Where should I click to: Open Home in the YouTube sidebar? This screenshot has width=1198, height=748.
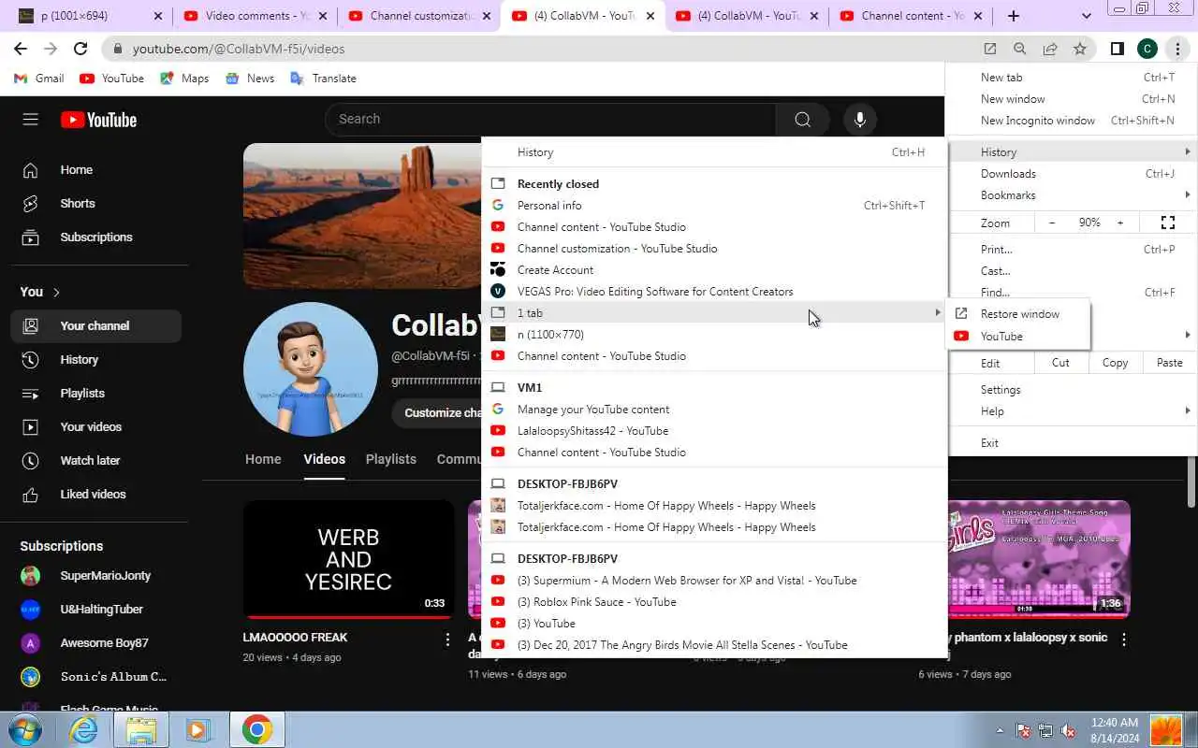(x=95, y=170)
